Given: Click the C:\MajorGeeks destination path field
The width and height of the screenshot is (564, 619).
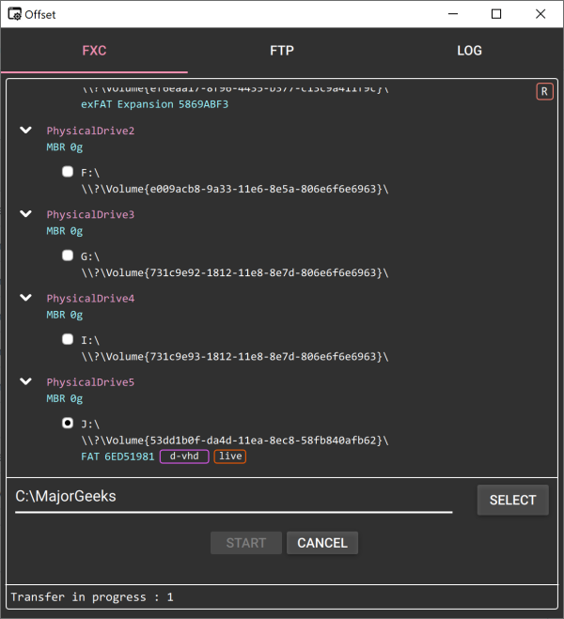Looking at the screenshot, I should 233,497.
